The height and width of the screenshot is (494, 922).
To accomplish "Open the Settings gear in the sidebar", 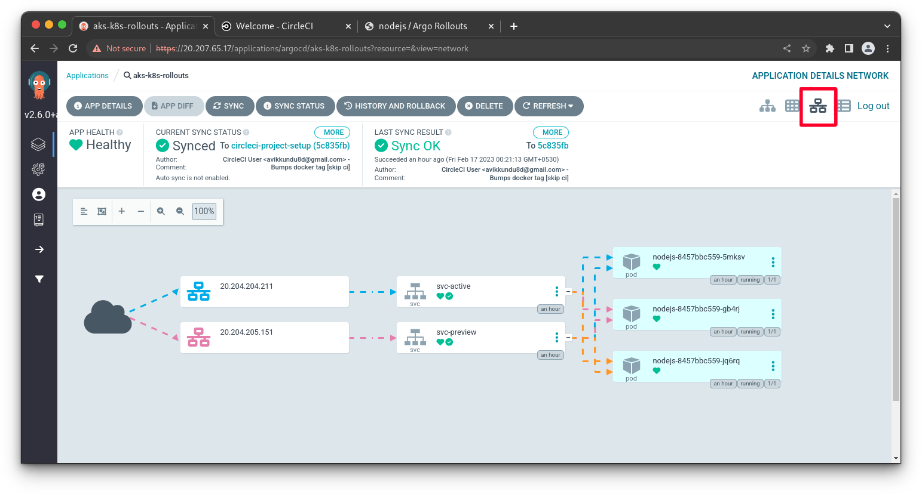I will (38, 169).
